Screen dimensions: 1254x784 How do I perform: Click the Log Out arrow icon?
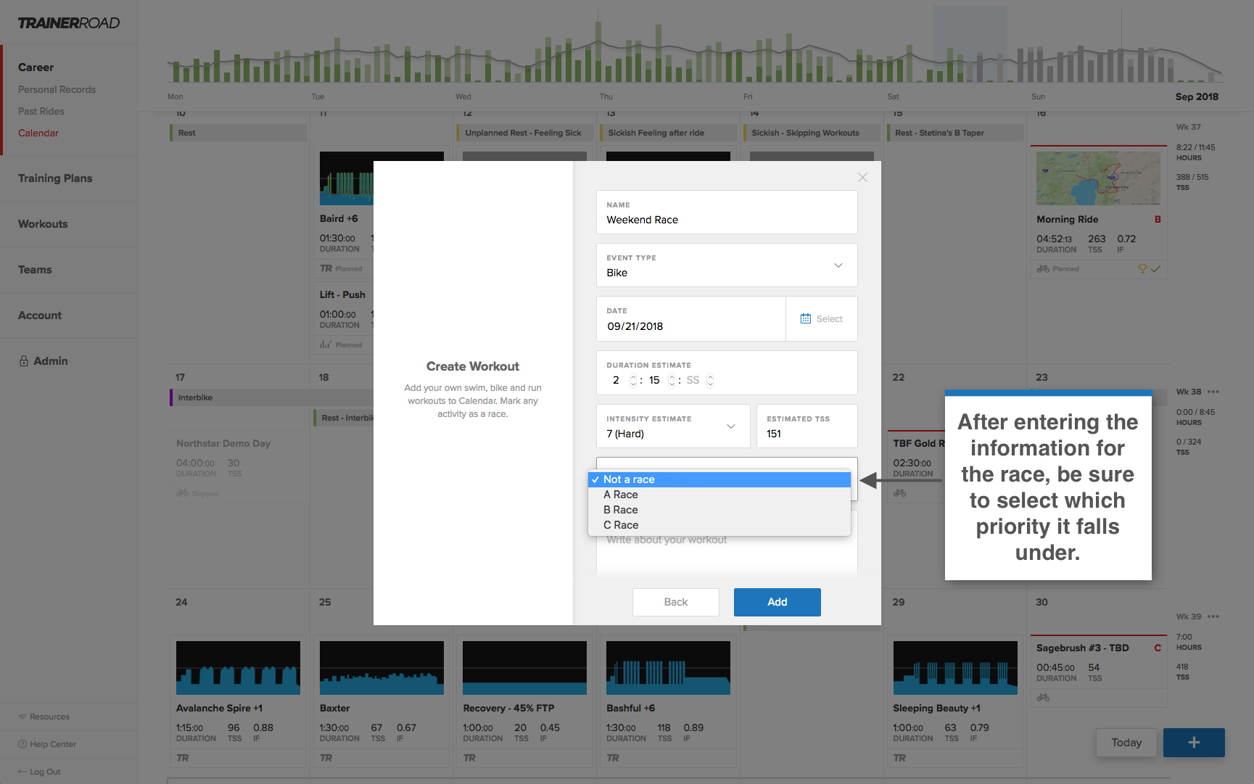click(x=22, y=772)
